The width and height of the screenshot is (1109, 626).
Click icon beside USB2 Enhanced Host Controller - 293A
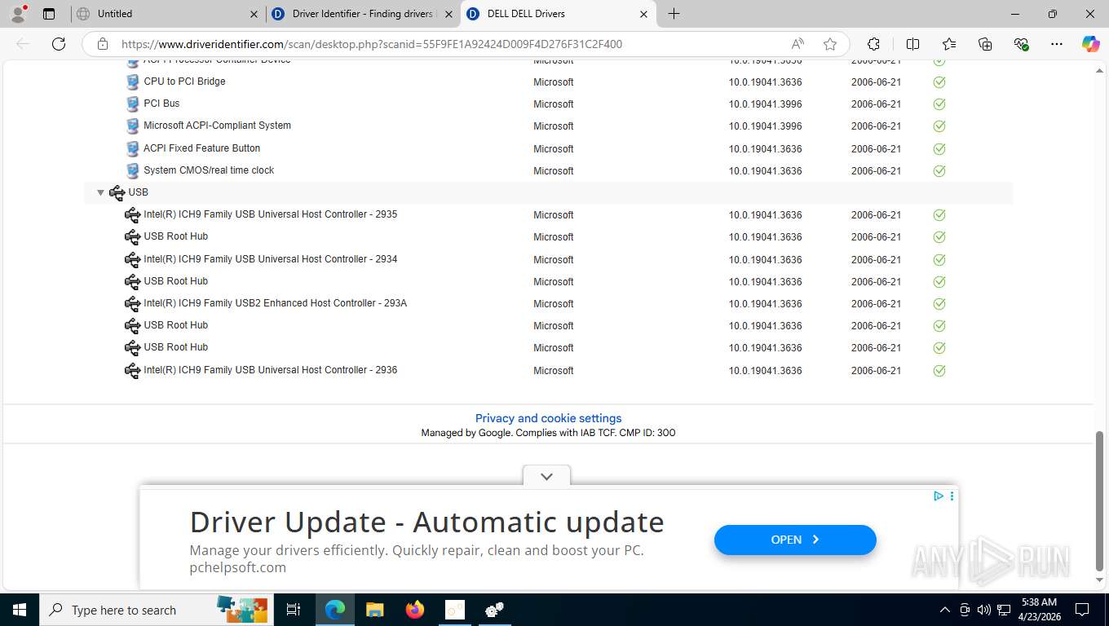tap(132, 303)
